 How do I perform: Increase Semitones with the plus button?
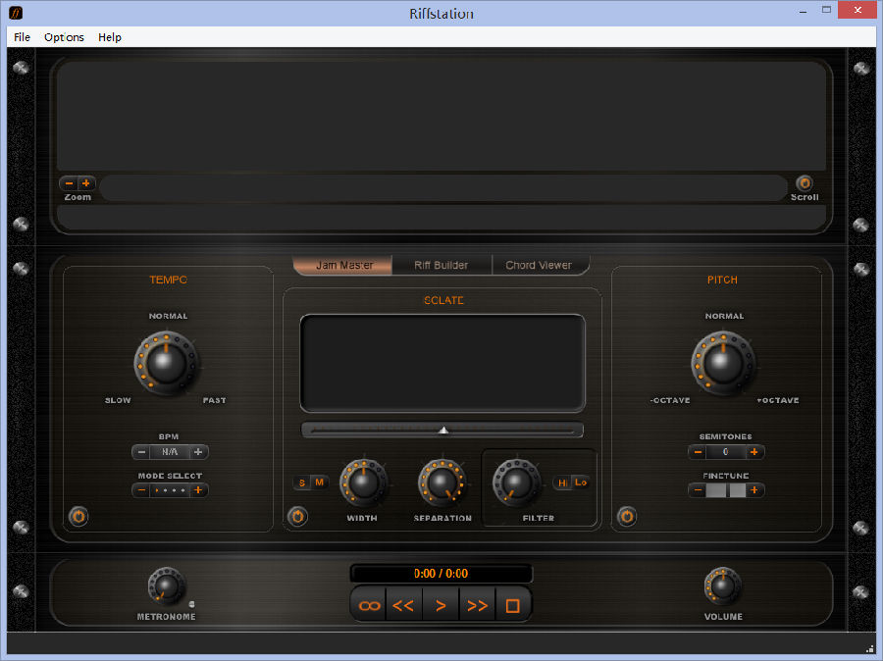pyautogui.click(x=754, y=451)
